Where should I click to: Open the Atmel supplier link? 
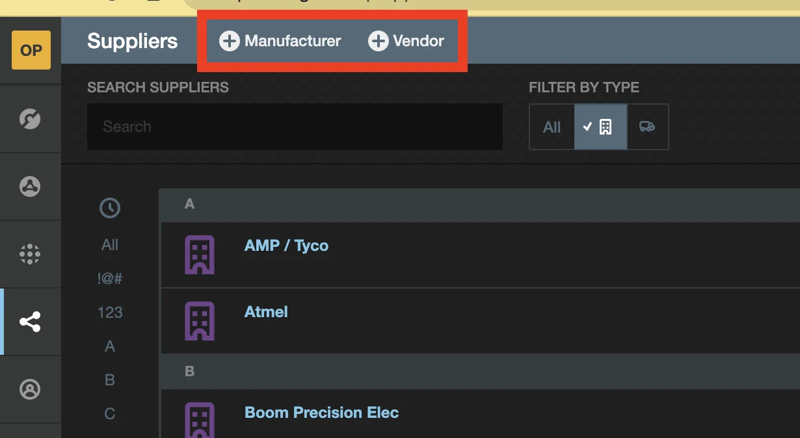[266, 312]
